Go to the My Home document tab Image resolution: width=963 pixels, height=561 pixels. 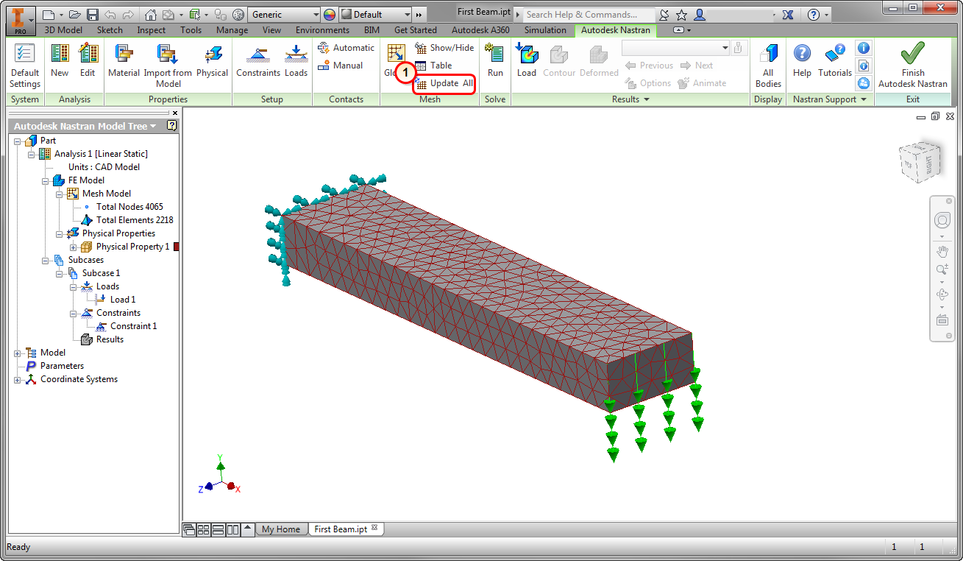pyautogui.click(x=281, y=529)
